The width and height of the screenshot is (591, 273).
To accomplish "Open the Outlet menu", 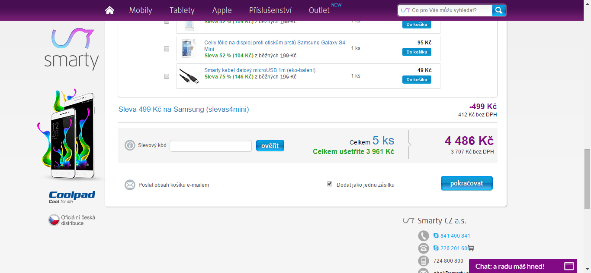I will [x=319, y=10].
